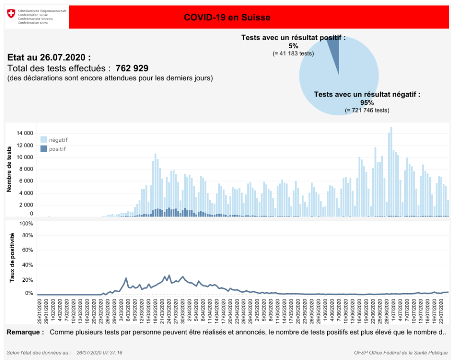Click the "14 000" y-axis label
Screen dimensions: 454x363
[25, 133]
